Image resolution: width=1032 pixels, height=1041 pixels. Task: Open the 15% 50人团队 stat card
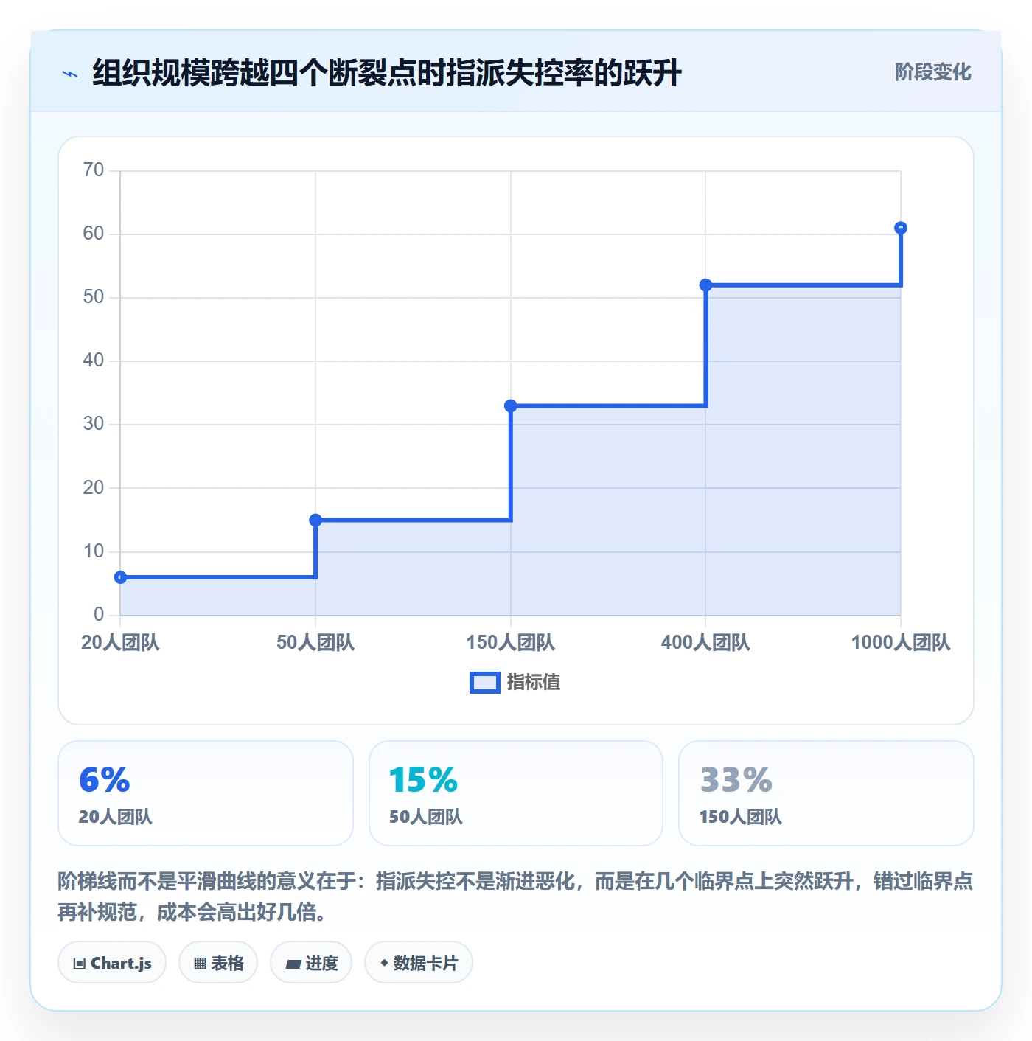[x=516, y=793]
